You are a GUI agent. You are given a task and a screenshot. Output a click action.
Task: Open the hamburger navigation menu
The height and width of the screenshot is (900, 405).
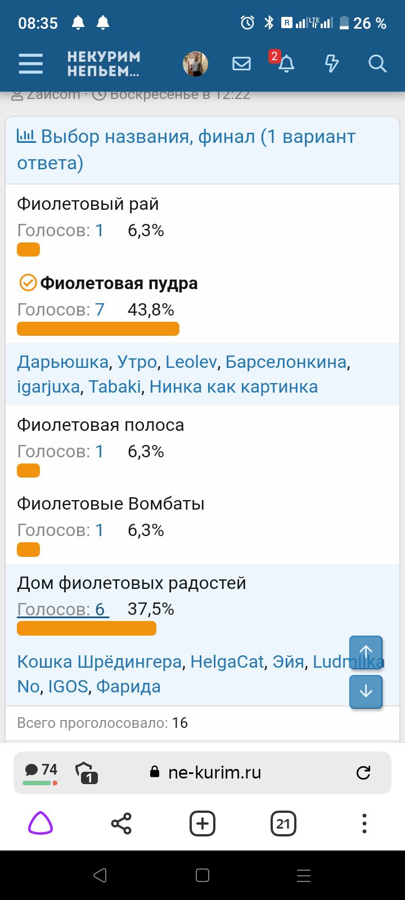coord(31,64)
